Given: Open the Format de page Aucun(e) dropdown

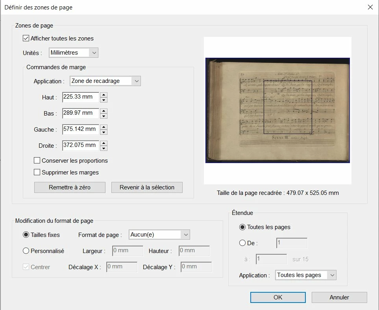Looking at the screenshot, I should pos(159,235).
